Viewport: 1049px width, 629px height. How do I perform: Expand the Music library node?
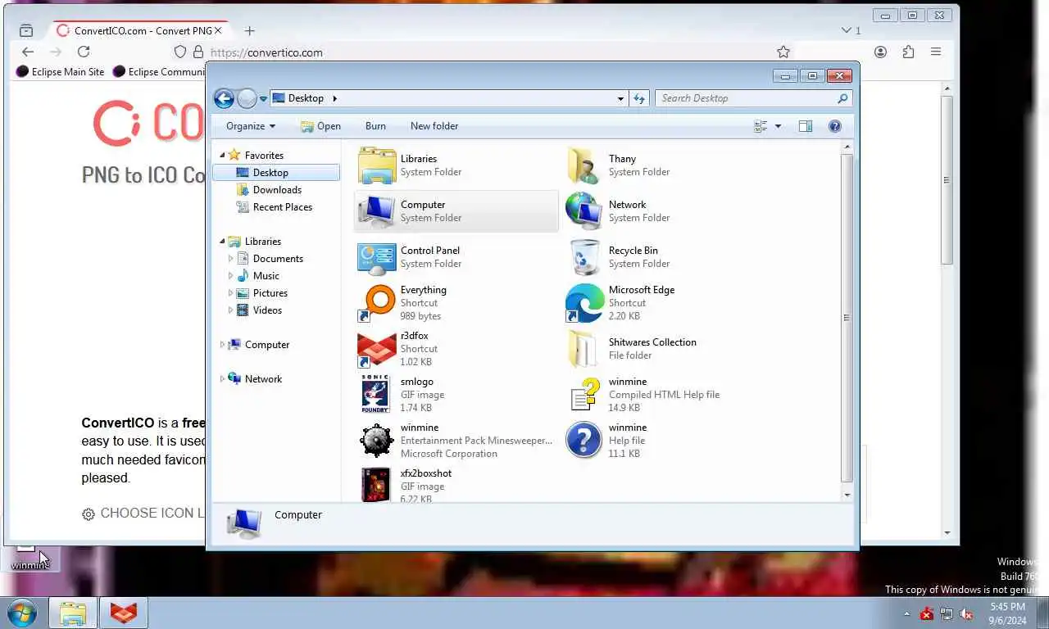[x=230, y=276]
